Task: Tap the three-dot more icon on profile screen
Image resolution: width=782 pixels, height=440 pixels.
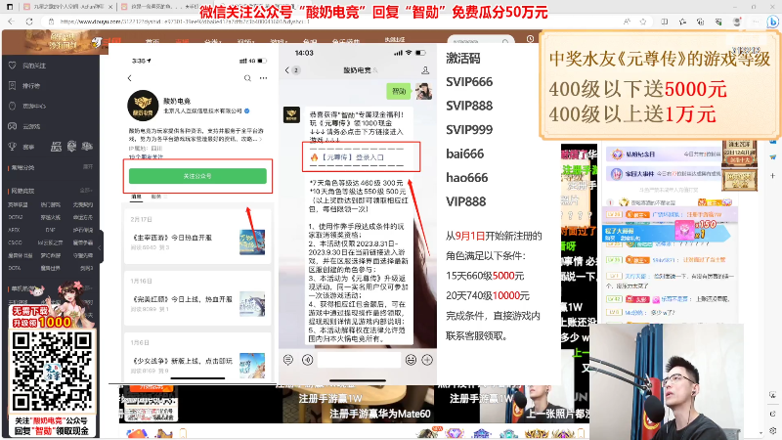Action: coord(263,78)
